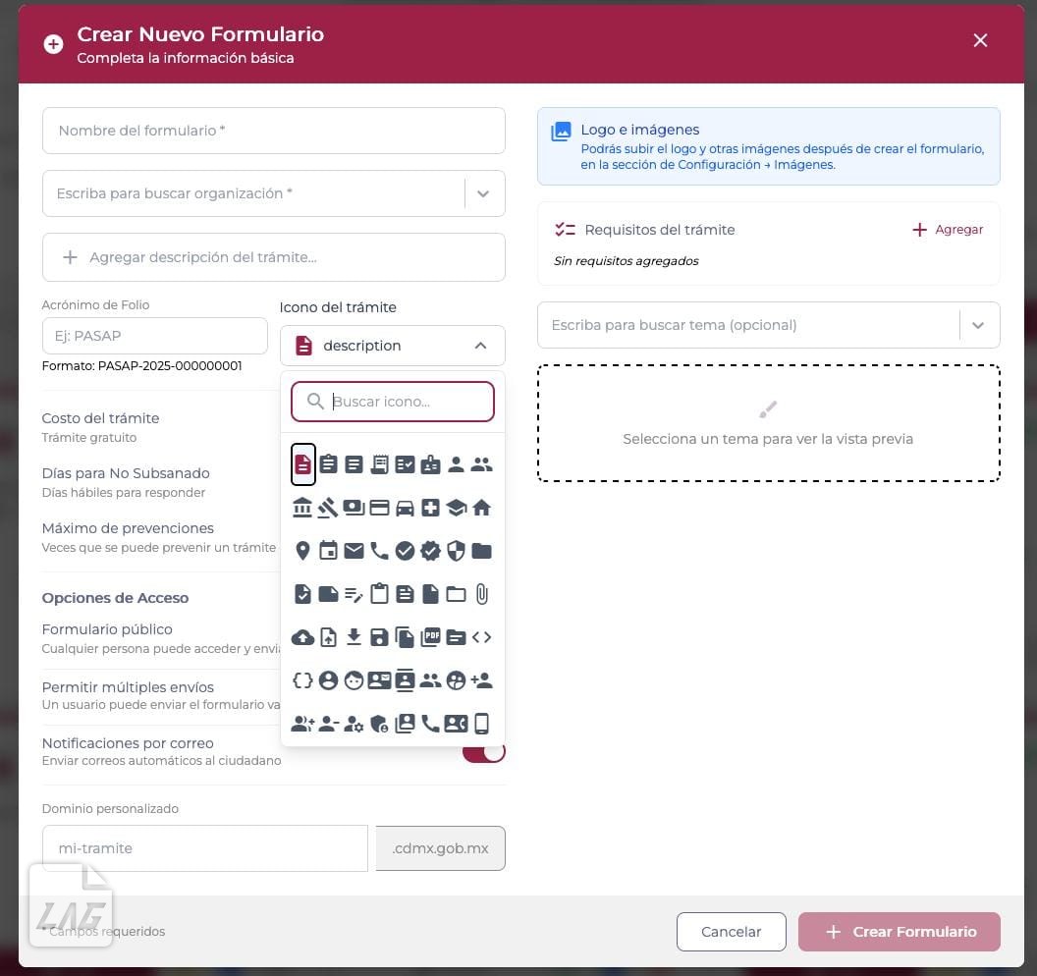Select the envelope mail icon
The image size is (1037, 976).
click(354, 551)
